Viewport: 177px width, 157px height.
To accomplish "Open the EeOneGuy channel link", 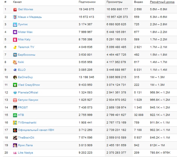I will click(25, 77).
